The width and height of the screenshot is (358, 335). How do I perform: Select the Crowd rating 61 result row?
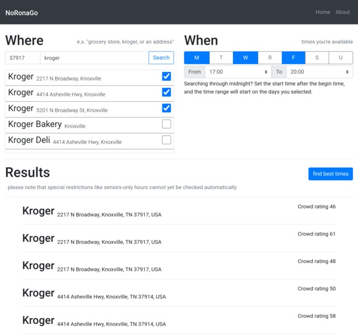pyautogui.click(x=179, y=238)
